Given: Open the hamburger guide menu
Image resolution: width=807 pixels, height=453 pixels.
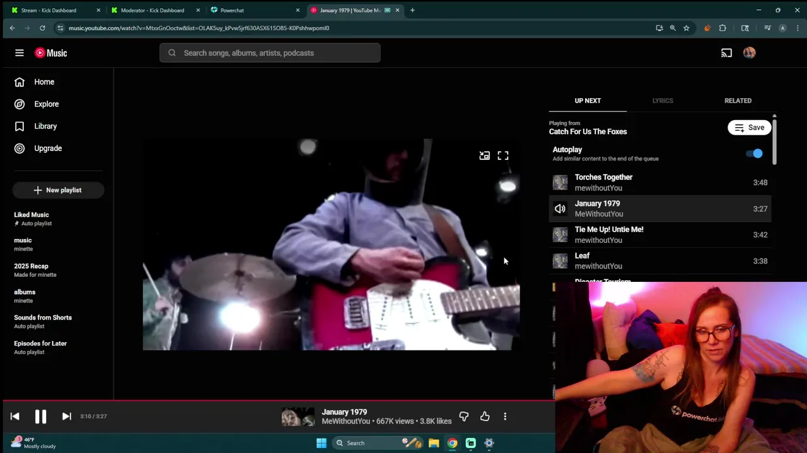Looking at the screenshot, I should [20, 53].
